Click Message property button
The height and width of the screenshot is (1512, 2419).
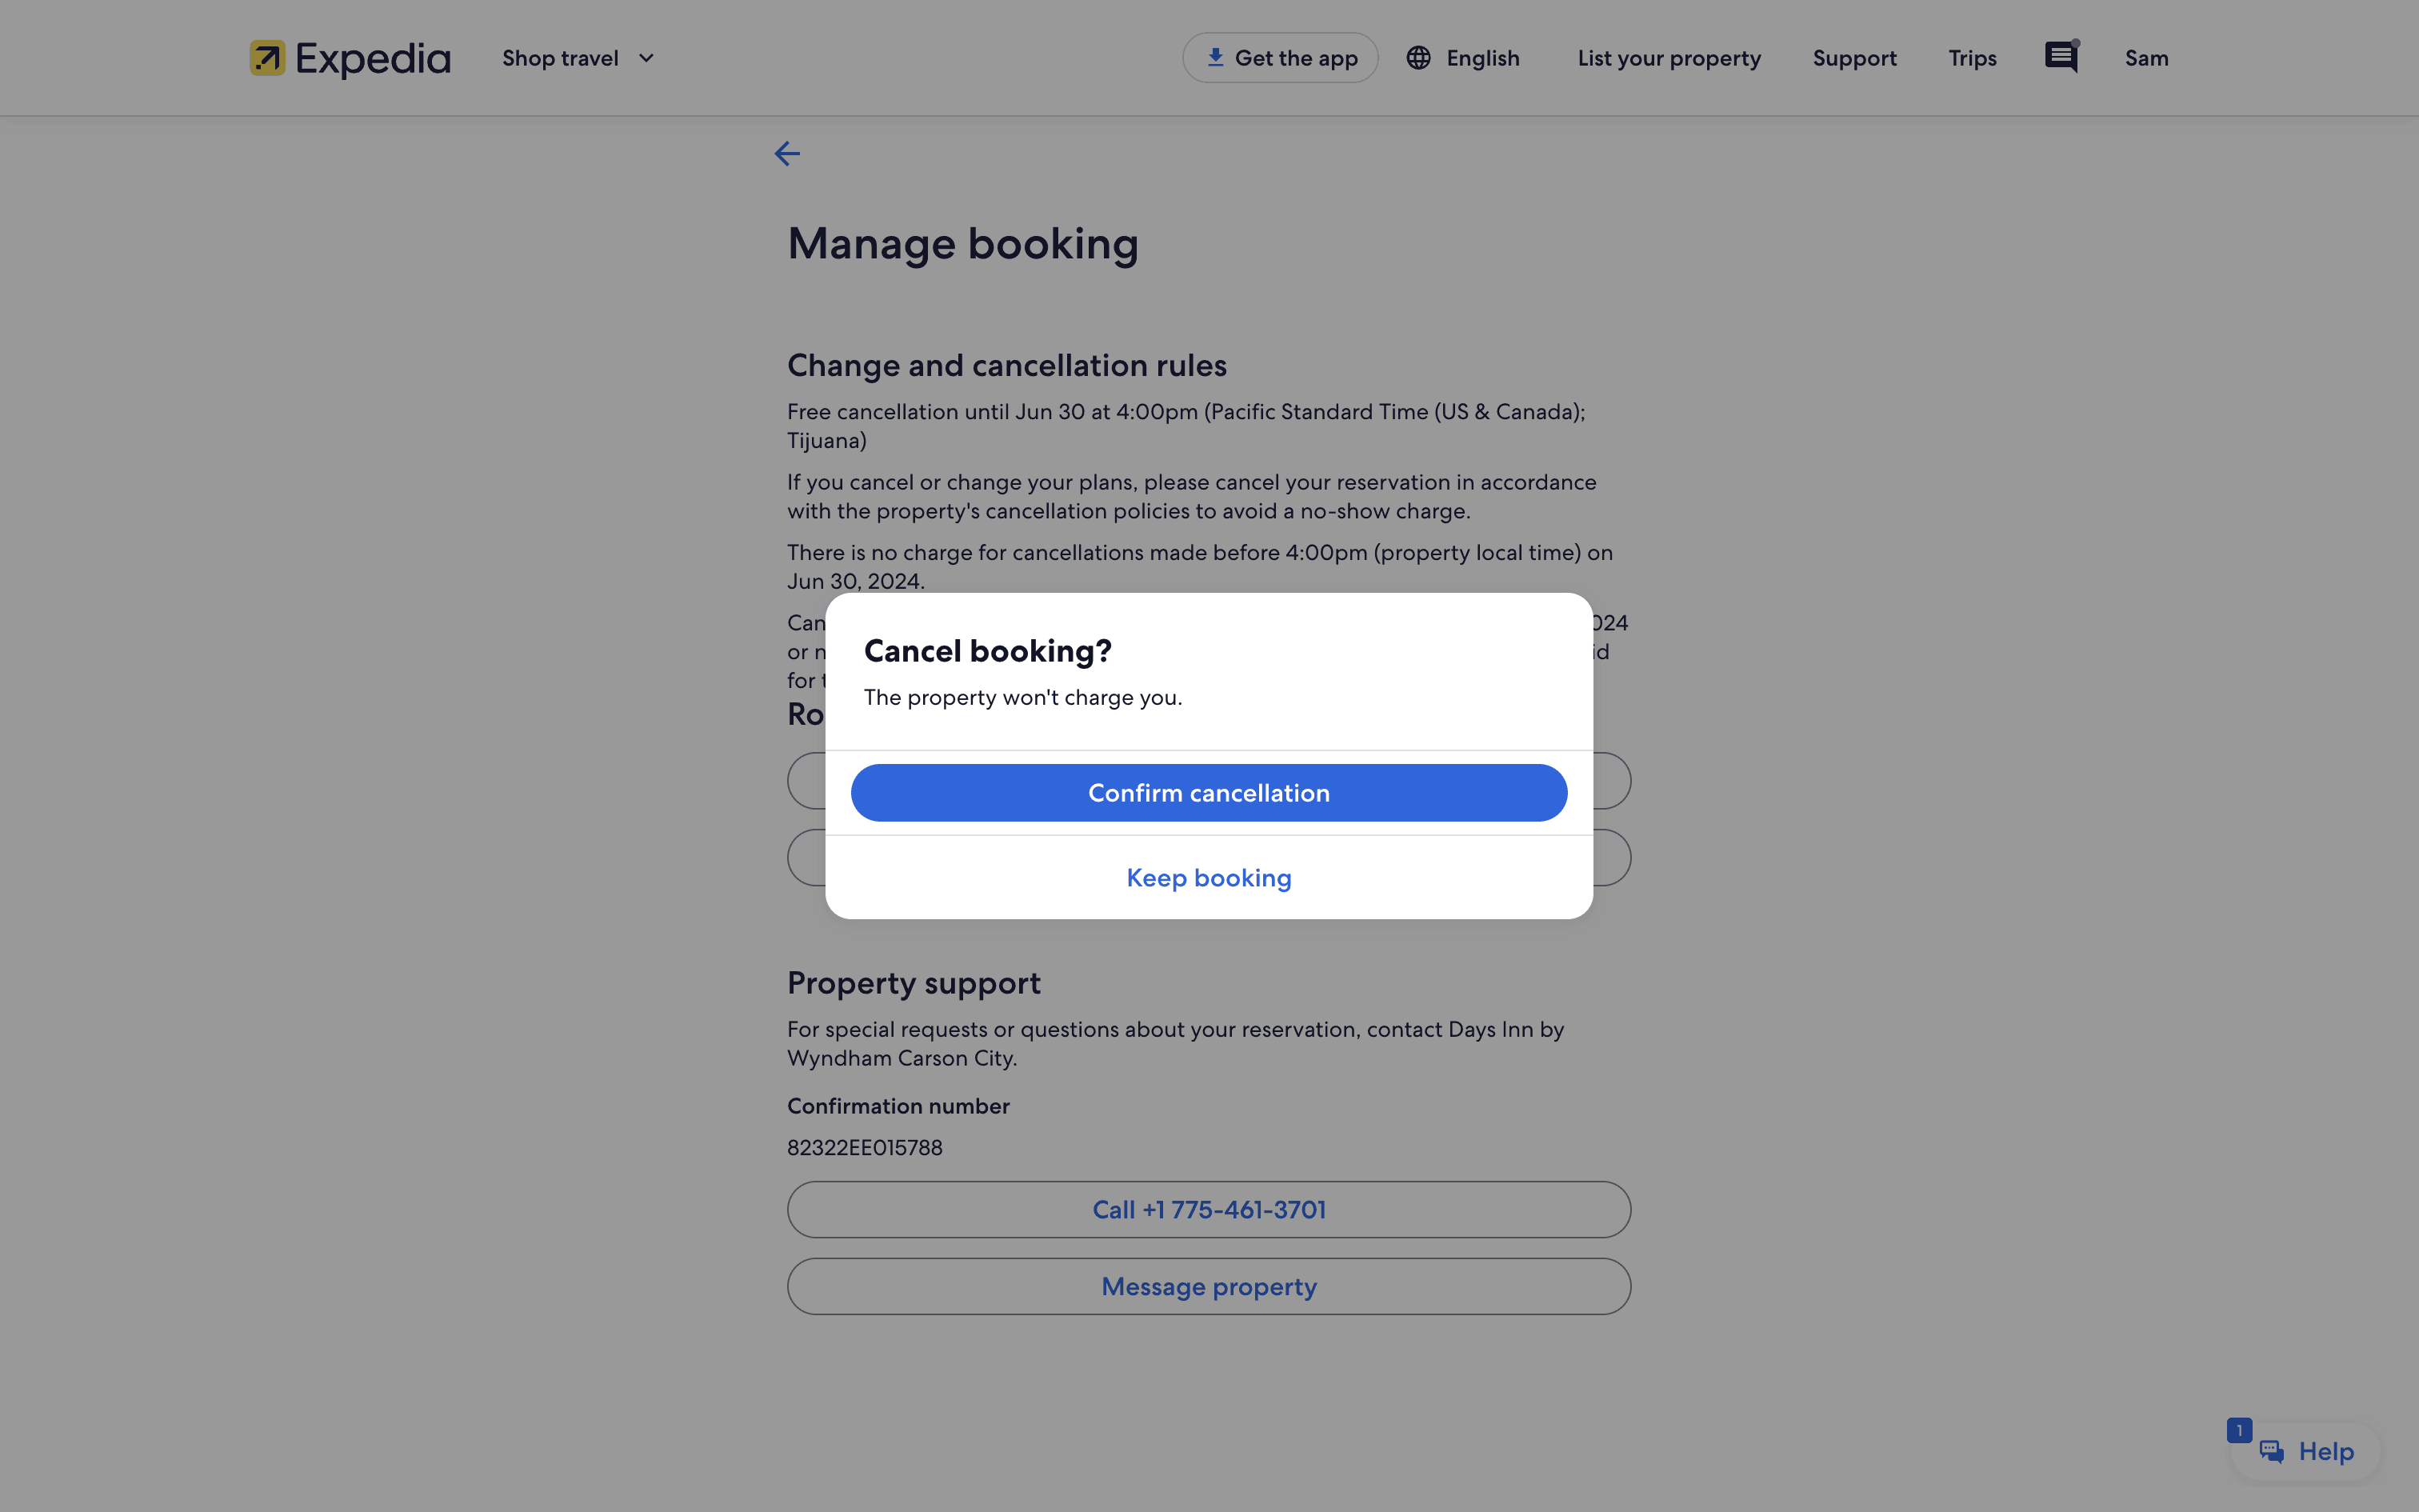tap(1209, 1286)
